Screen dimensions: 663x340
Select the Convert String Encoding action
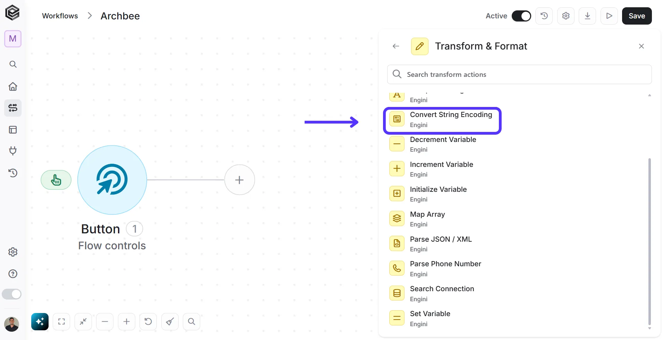[442, 119]
